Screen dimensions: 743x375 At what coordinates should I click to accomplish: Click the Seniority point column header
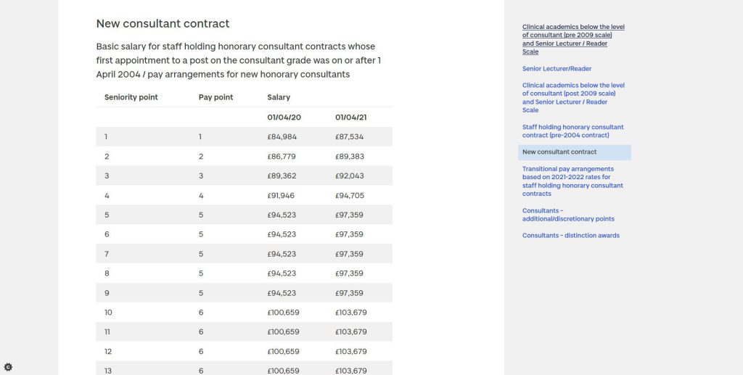131,97
